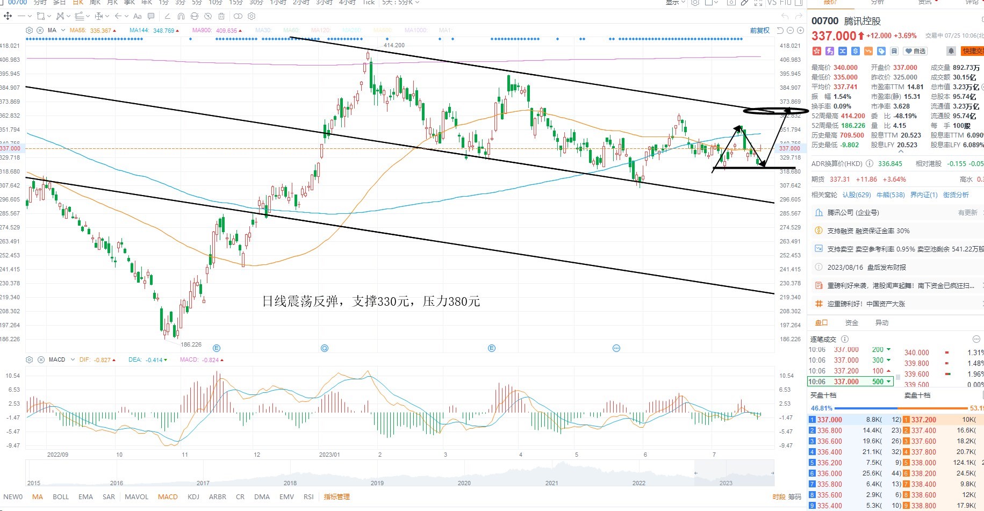Pick the rectangle shape drawing tool

pyautogui.click(x=40, y=16)
